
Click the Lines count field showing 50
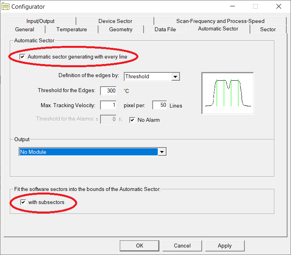pyautogui.click(x=160, y=105)
